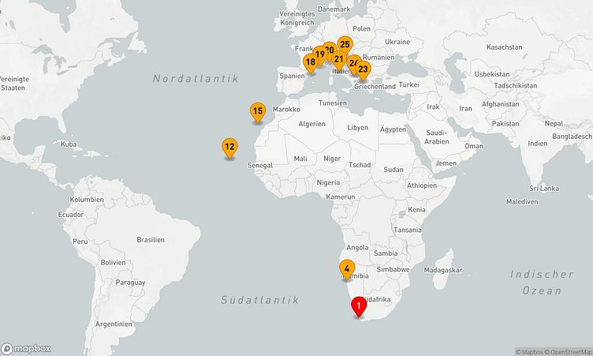Click the Madagaskar label on map
Screen dimensions: 593x356
(442, 270)
